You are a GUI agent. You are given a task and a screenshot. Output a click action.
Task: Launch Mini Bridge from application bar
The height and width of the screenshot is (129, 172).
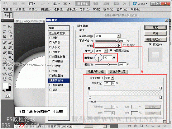23,4
